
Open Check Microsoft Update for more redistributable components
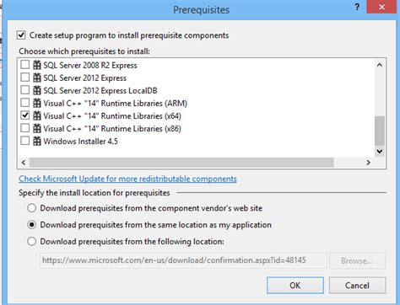127,179
